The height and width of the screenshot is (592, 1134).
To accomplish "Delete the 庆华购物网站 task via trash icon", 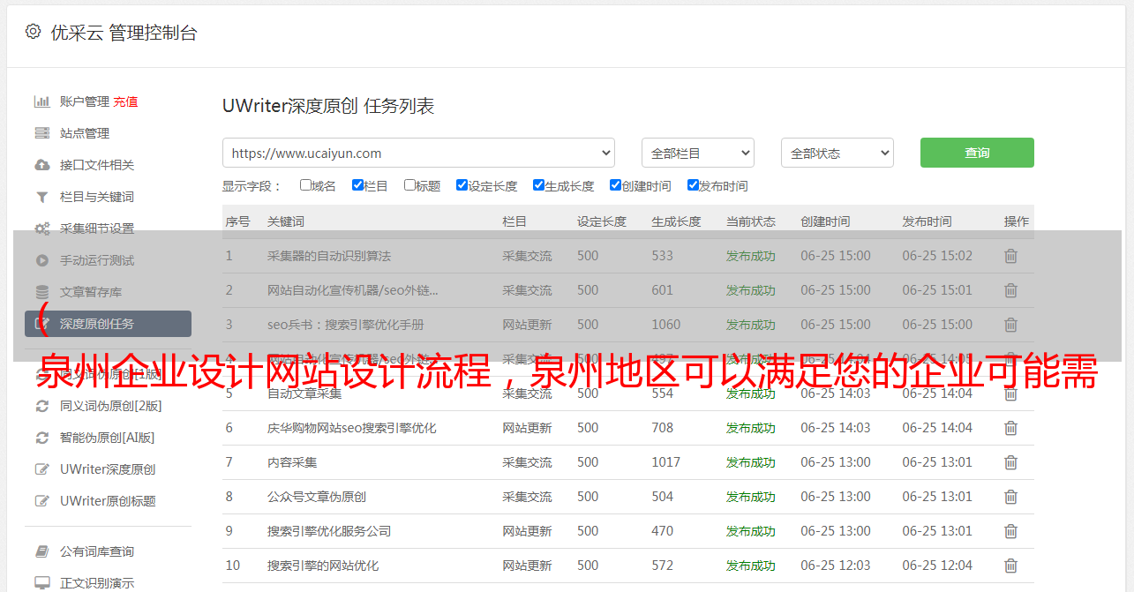I will pyautogui.click(x=1010, y=428).
